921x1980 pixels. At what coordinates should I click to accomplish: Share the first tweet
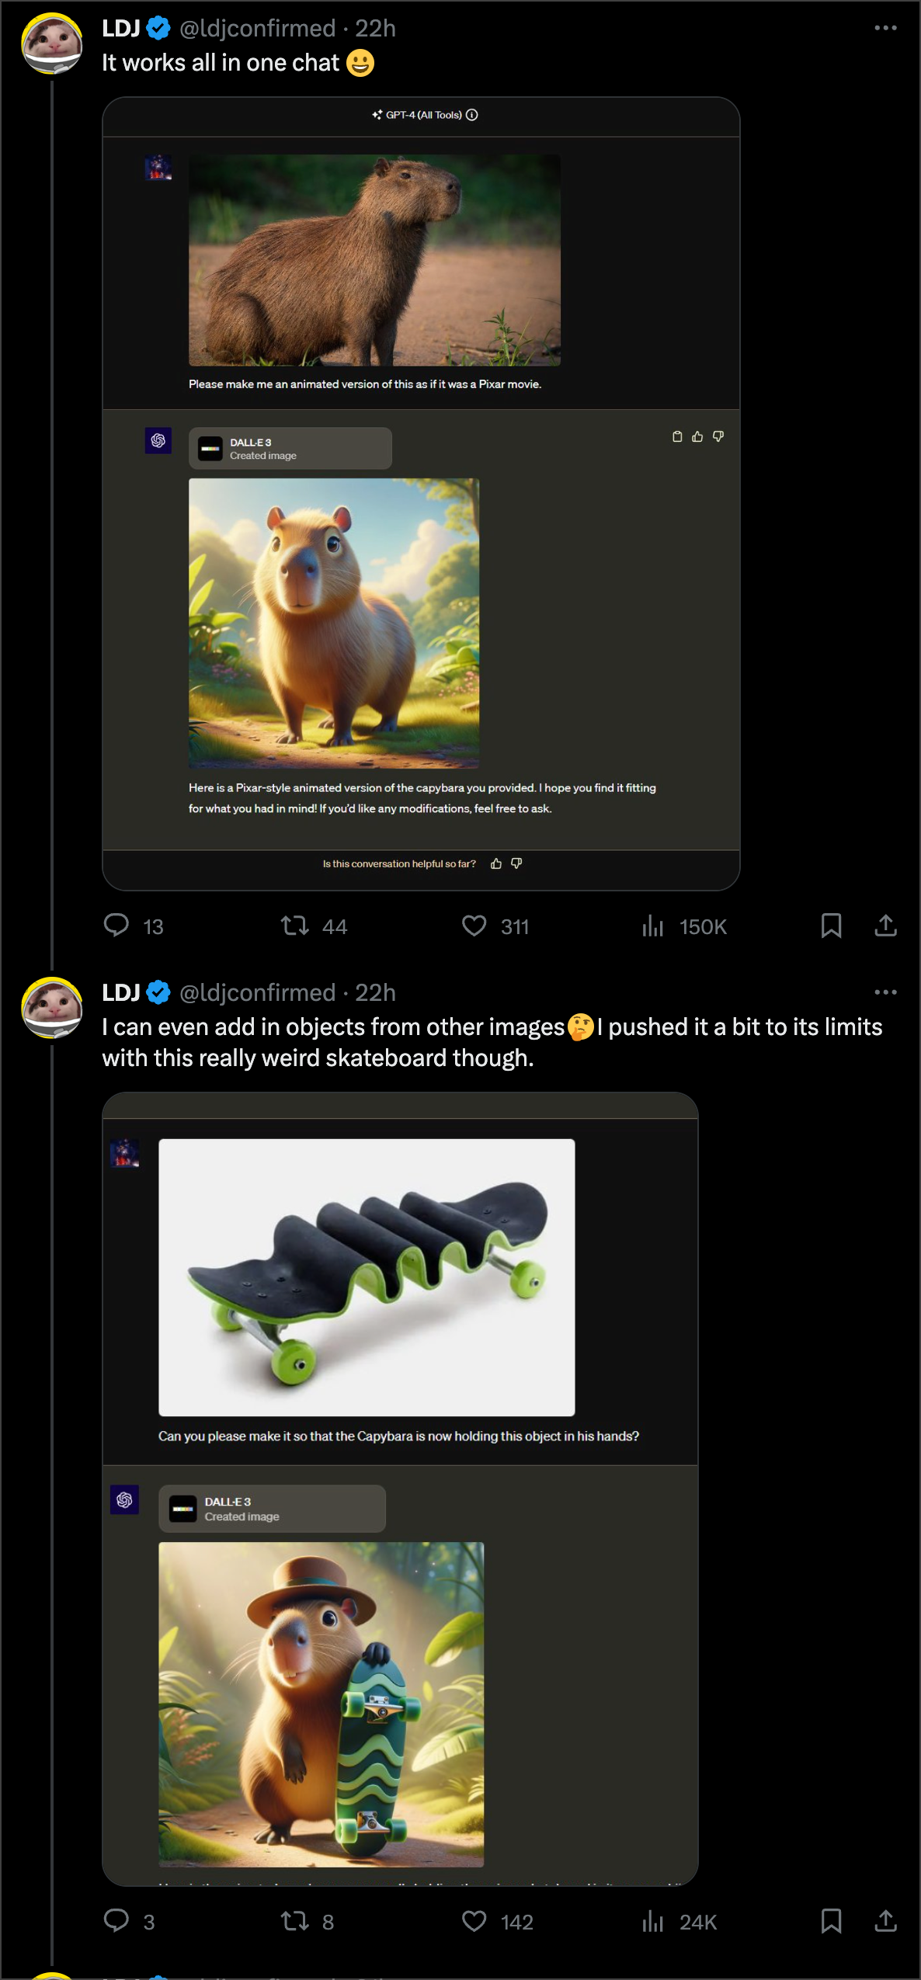[x=886, y=926]
